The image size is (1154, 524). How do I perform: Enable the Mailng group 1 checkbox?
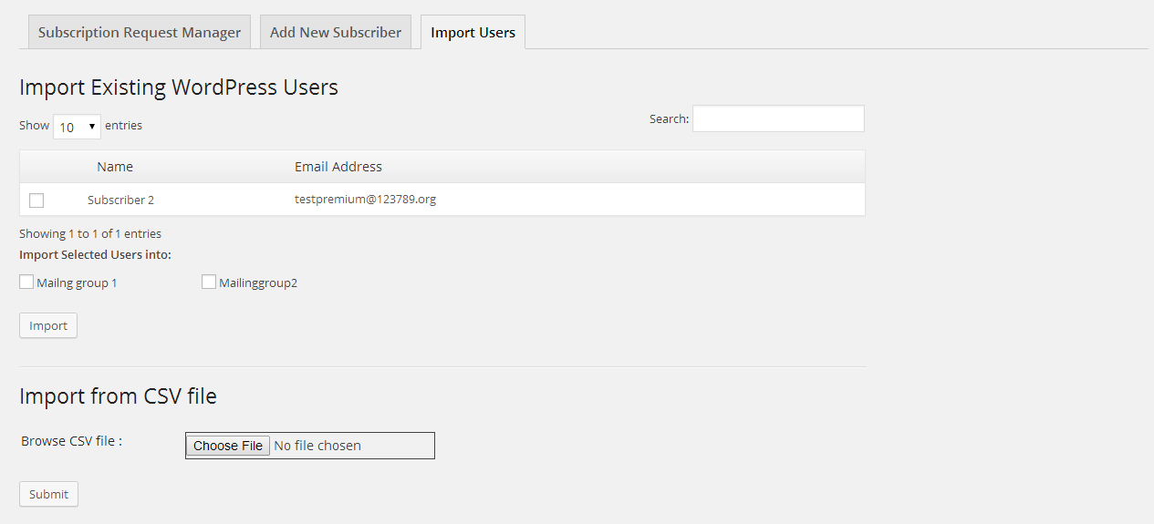coord(26,283)
